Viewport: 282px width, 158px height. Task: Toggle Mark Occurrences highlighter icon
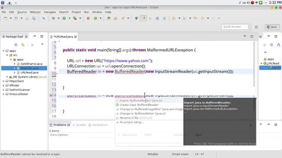[x=143, y=18]
